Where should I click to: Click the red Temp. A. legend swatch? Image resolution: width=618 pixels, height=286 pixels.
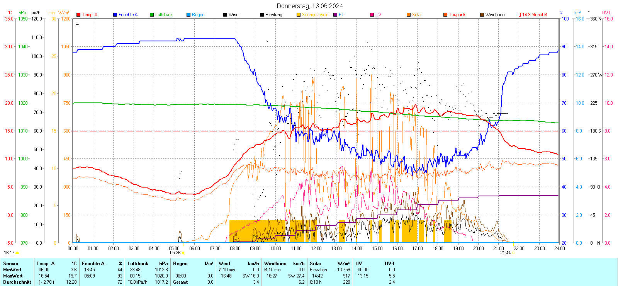click(78, 15)
